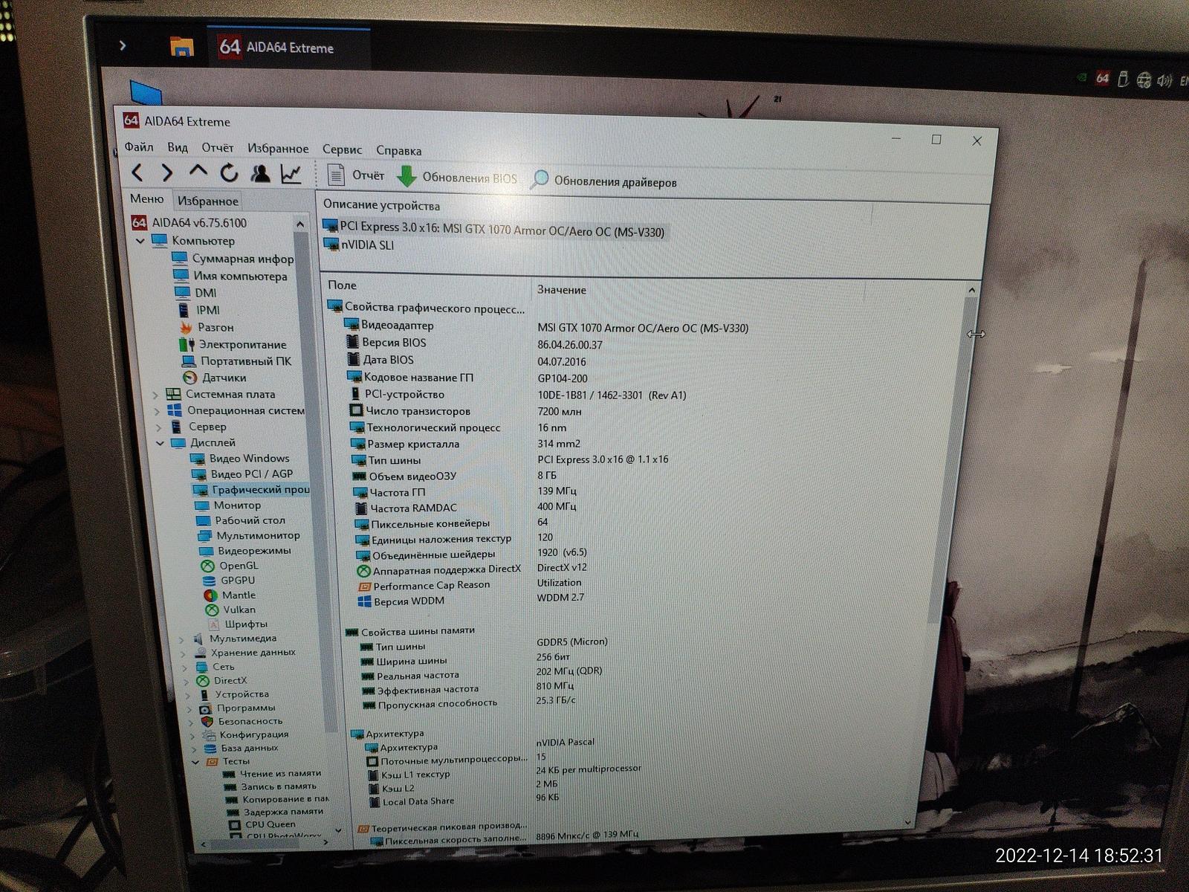Image resolution: width=1189 pixels, height=892 pixels.
Task: Click the network globe tray icon
Action: pyautogui.click(x=1144, y=80)
